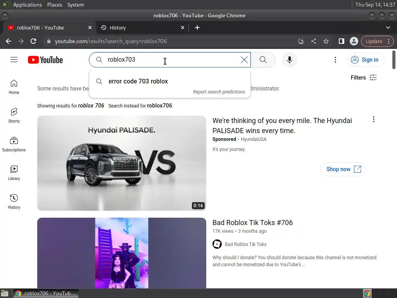Click the clock Thu Sep 14, 14:37

coord(375,5)
